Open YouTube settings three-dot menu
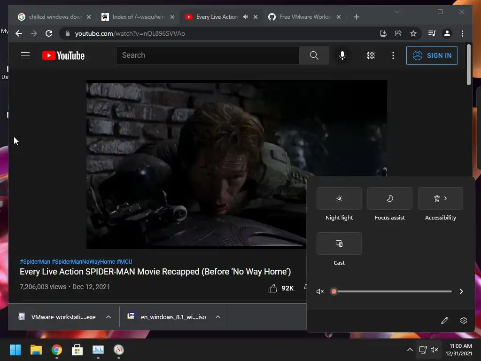This screenshot has height=361, width=481. 393,55
